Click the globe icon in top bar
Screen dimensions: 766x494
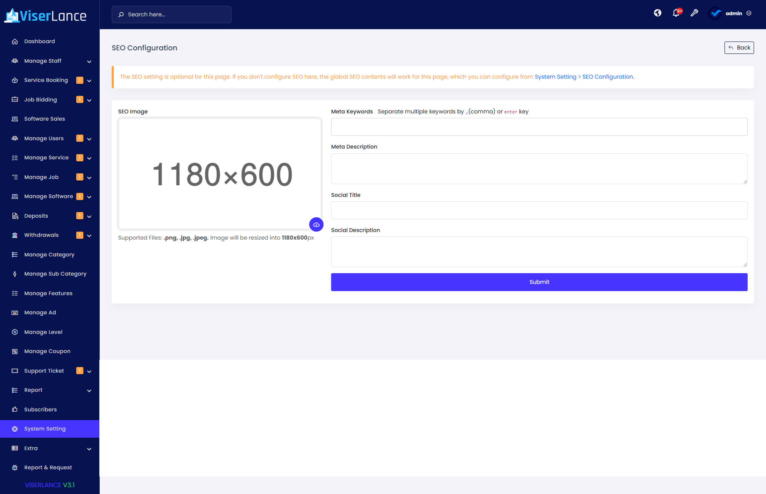coord(657,13)
